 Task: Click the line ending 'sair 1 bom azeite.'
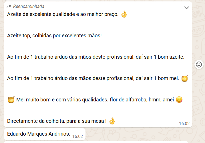tap(96, 57)
